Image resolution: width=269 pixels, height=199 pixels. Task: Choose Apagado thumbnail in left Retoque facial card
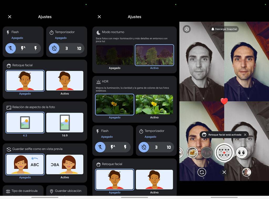pyautogui.click(x=25, y=81)
